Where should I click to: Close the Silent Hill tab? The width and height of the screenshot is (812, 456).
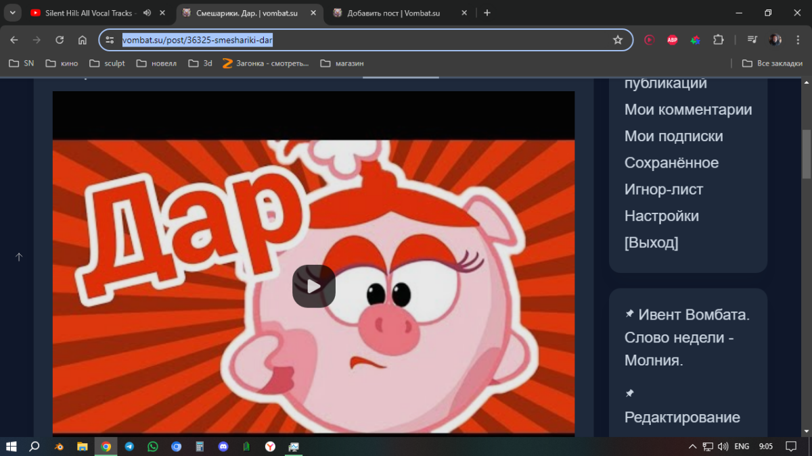tap(164, 13)
